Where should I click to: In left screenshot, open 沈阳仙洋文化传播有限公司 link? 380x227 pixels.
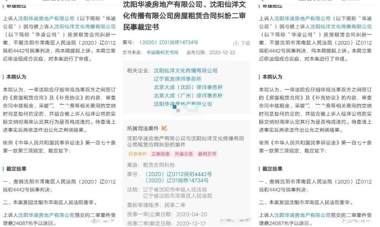pos(85,27)
